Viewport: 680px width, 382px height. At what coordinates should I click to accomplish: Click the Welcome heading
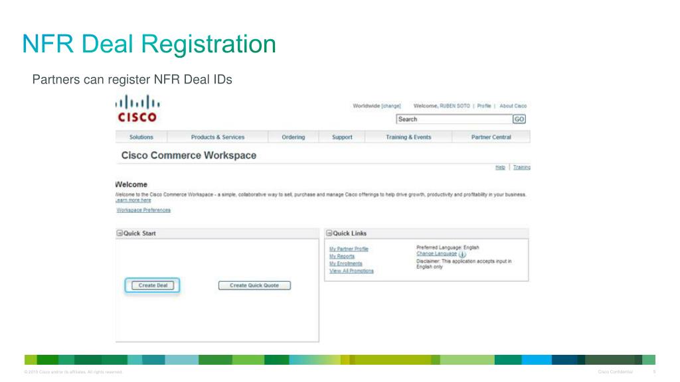(x=131, y=184)
